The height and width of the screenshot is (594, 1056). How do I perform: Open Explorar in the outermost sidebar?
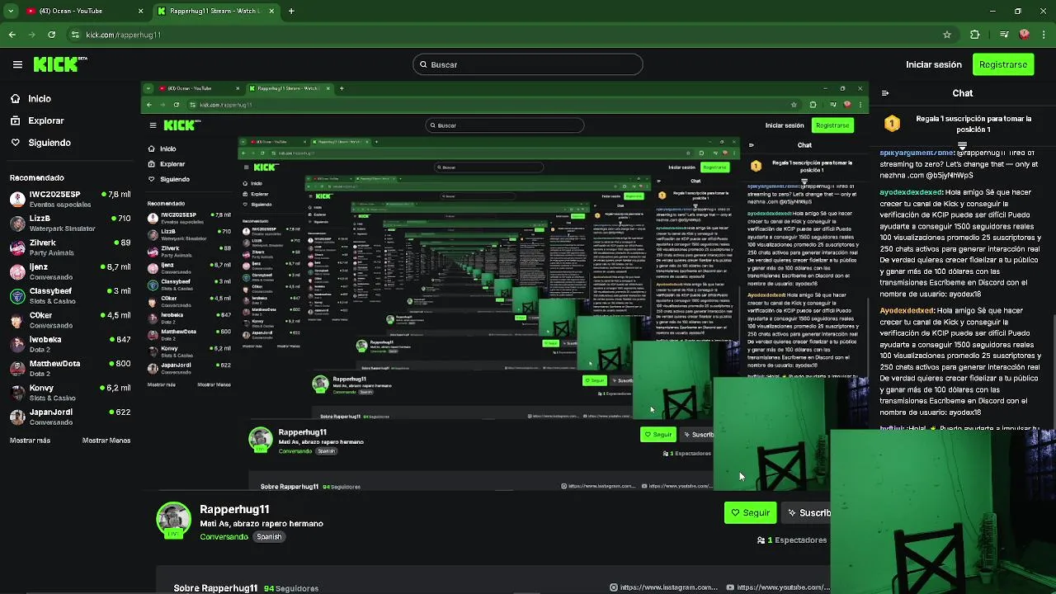pyautogui.click(x=46, y=120)
